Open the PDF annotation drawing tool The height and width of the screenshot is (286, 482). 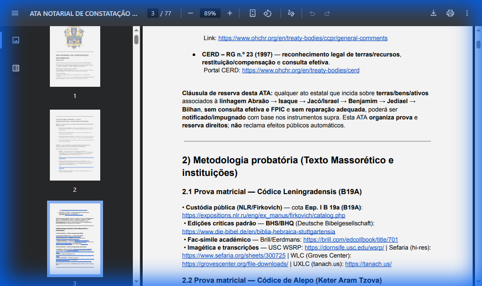click(290, 13)
